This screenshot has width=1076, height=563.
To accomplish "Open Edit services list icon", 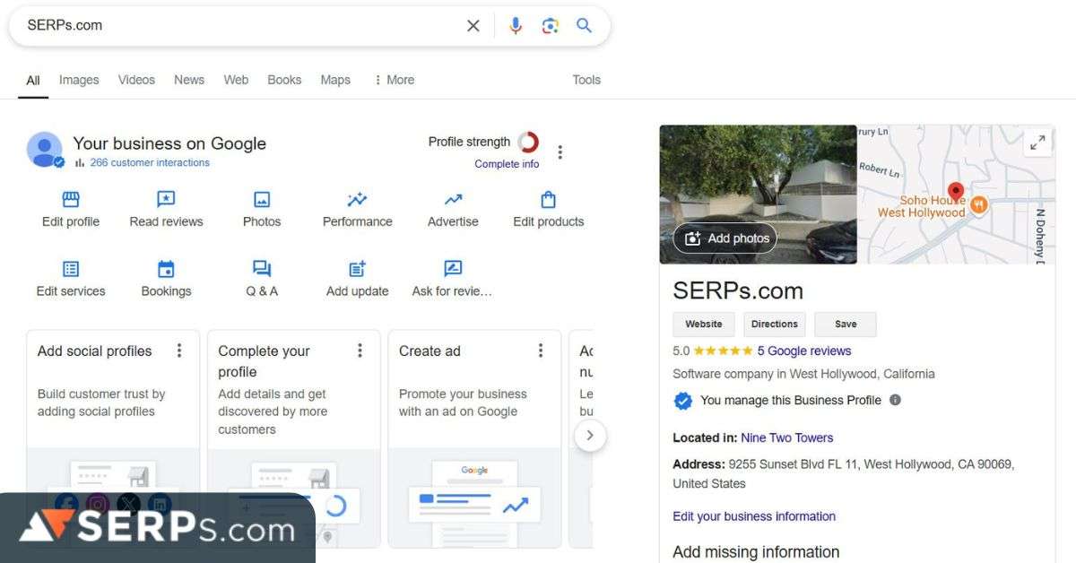I will [x=71, y=269].
